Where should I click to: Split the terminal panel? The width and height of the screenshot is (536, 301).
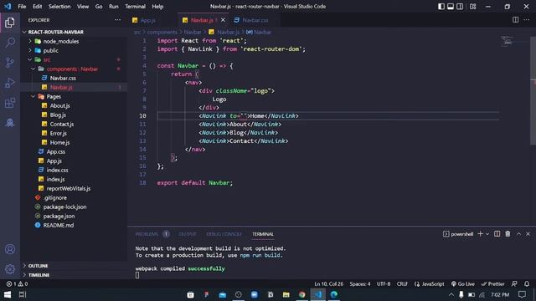click(497, 234)
